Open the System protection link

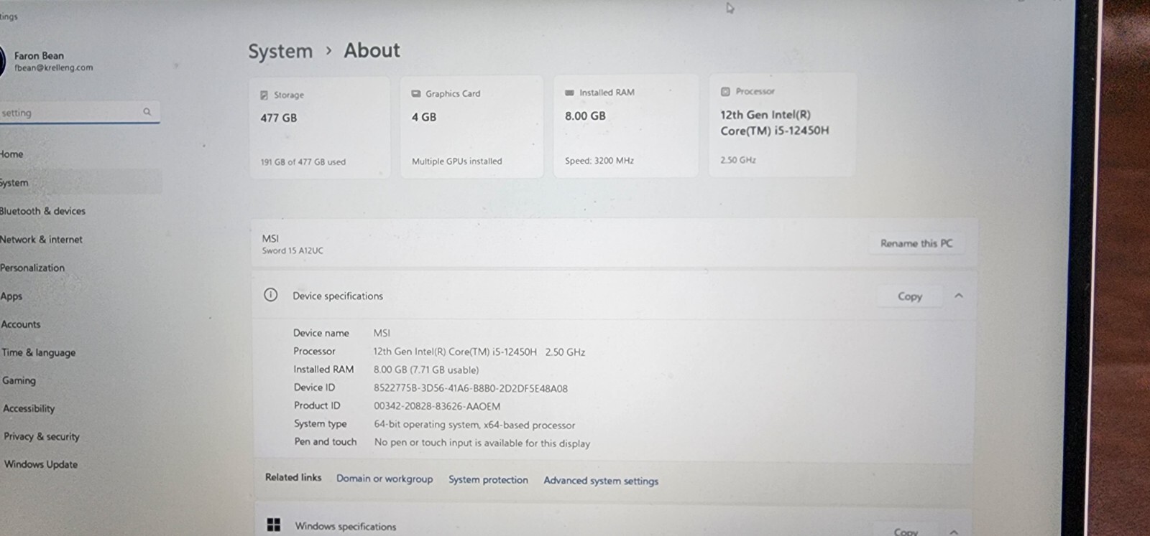[x=488, y=479]
